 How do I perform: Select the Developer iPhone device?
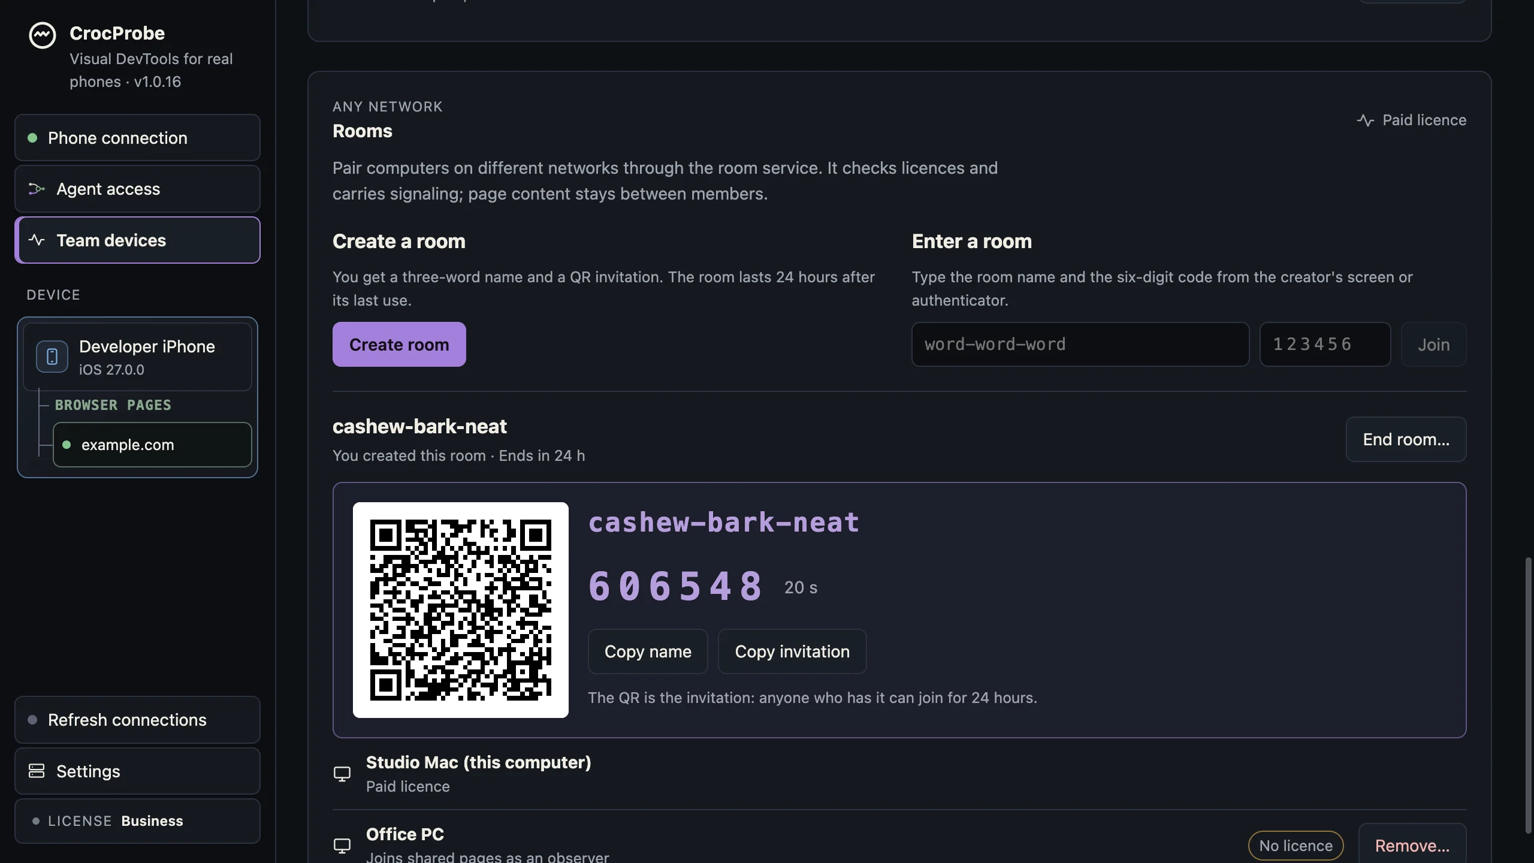click(x=137, y=357)
